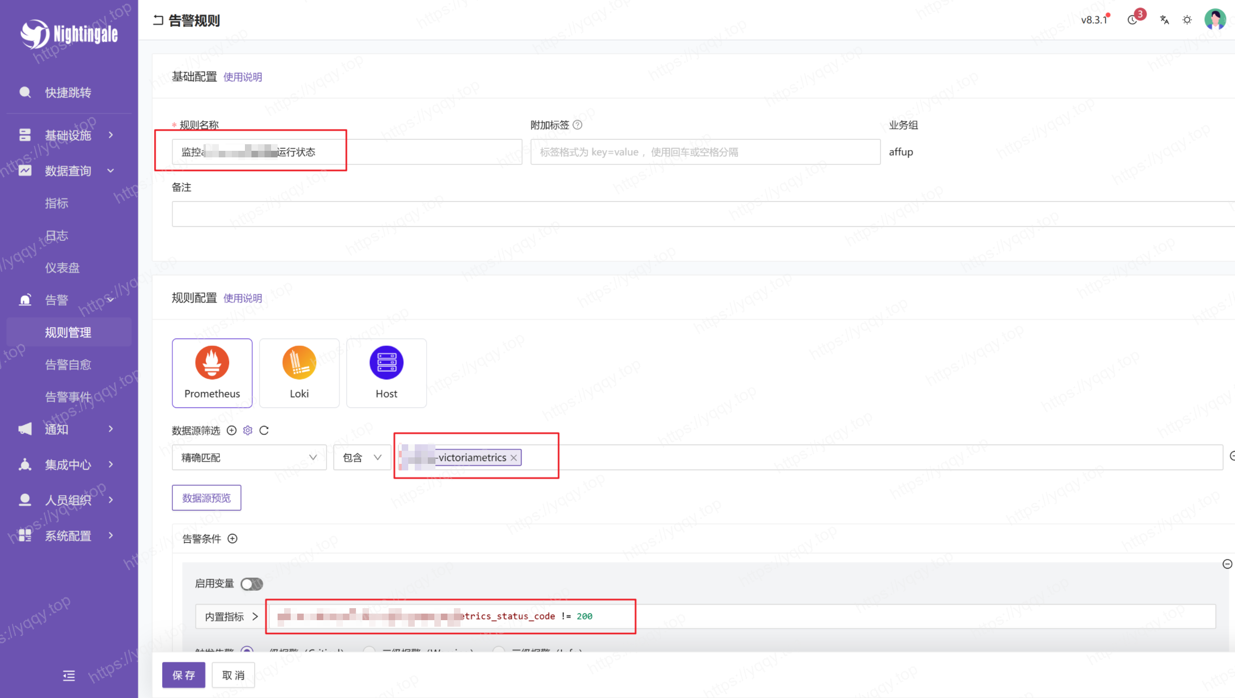Viewport: 1235px width, 698px height.
Task: Enable the 启用变量 switch
Action: [251, 584]
